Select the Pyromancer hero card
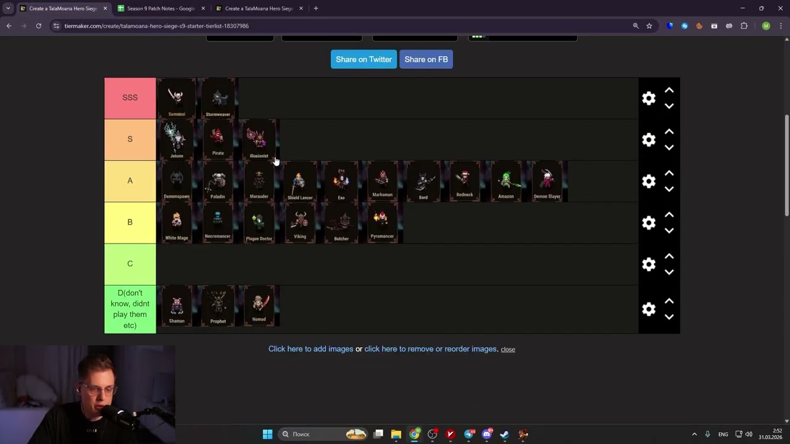This screenshot has height=444, width=790. [383, 223]
